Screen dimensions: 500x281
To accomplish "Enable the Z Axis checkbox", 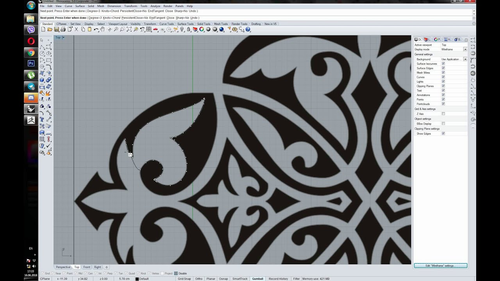I will tap(443, 114).
